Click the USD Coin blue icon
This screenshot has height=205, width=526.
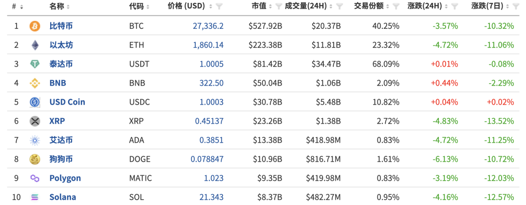(x=35, y=102)
